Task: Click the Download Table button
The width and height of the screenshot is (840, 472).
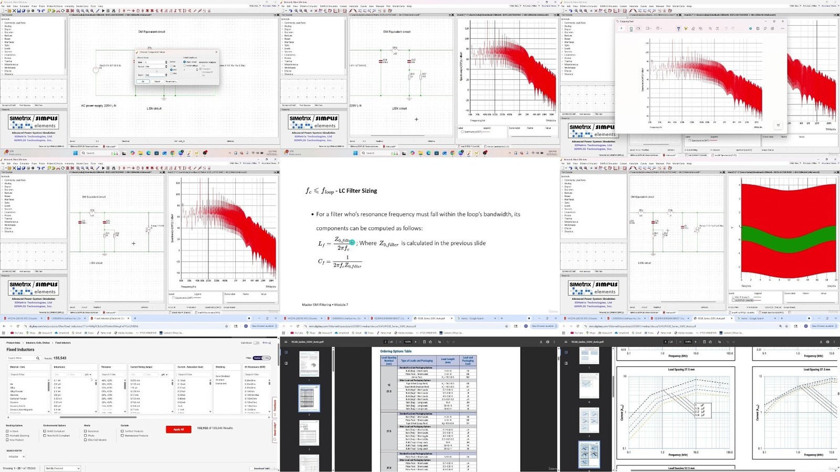Action: pyautogui.click(x=262, y=468)
